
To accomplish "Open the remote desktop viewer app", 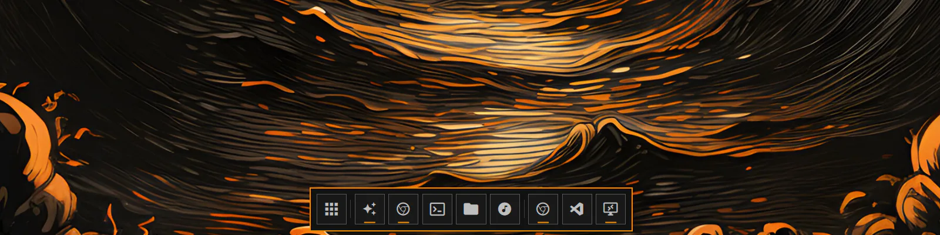I will (x=611, y=209).
